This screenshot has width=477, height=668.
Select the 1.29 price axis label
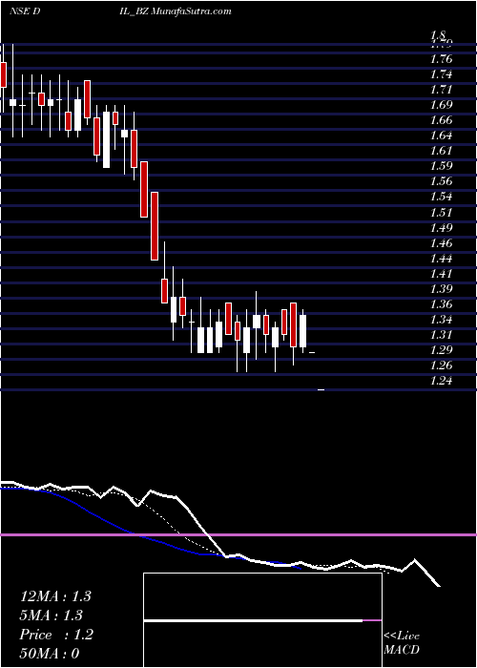pos(442,350)
